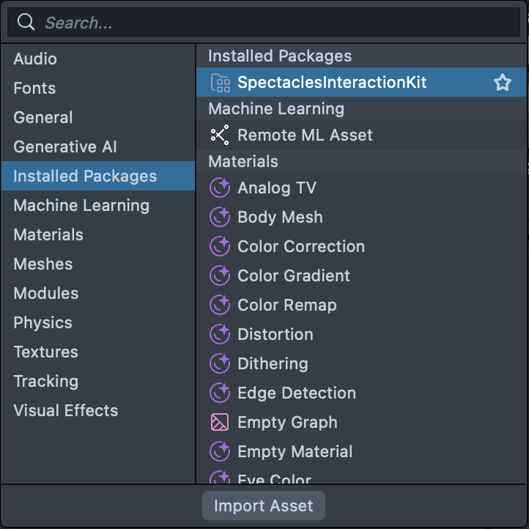Click the Color Correction material icon
The height and width of the screenshot is (529, 529).
[220, 247]
